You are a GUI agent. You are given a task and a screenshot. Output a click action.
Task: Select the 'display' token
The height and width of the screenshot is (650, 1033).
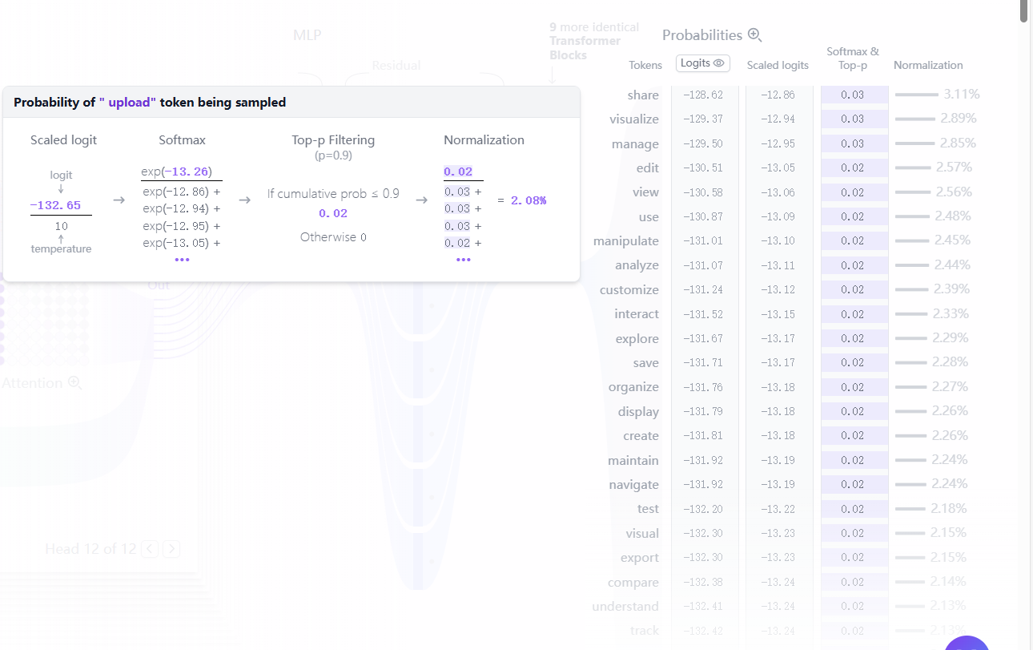pos(638,411)
